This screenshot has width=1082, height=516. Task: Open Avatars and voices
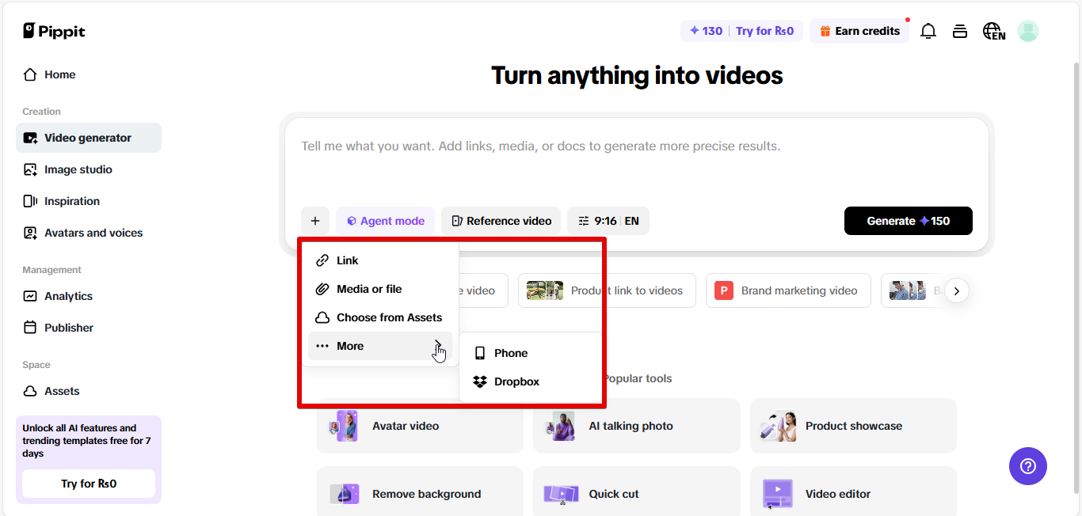[91, 232]
